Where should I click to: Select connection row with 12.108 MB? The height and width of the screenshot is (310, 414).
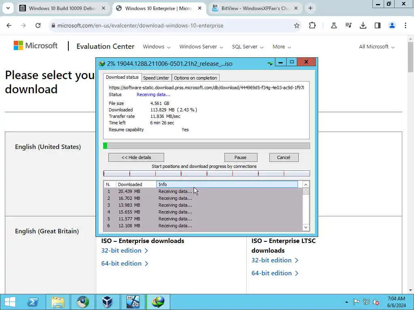coord(203,226)
